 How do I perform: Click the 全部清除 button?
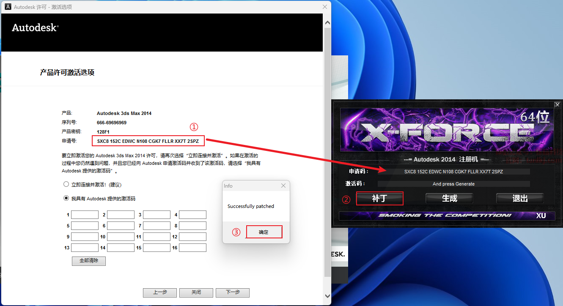click(x=89, y=261)
